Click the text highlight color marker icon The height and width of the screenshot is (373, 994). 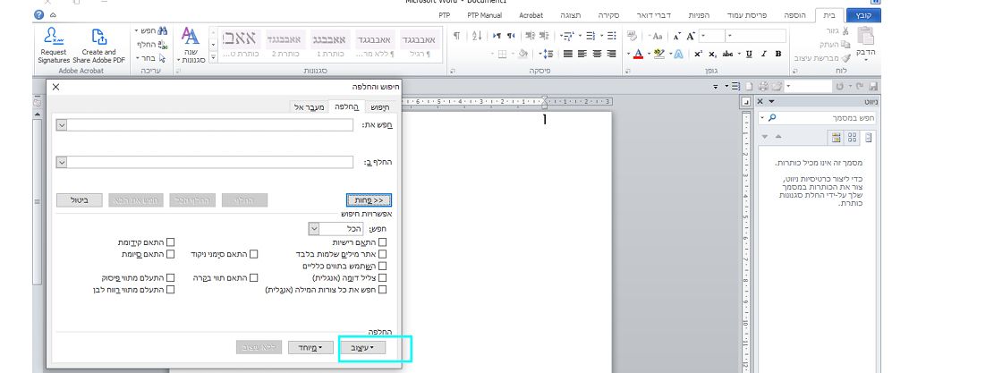[x=658, y=54]
